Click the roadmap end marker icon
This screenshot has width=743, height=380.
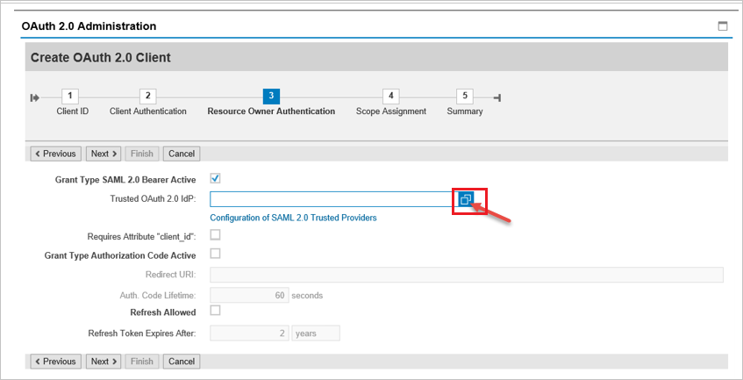(x=497, y=97)
